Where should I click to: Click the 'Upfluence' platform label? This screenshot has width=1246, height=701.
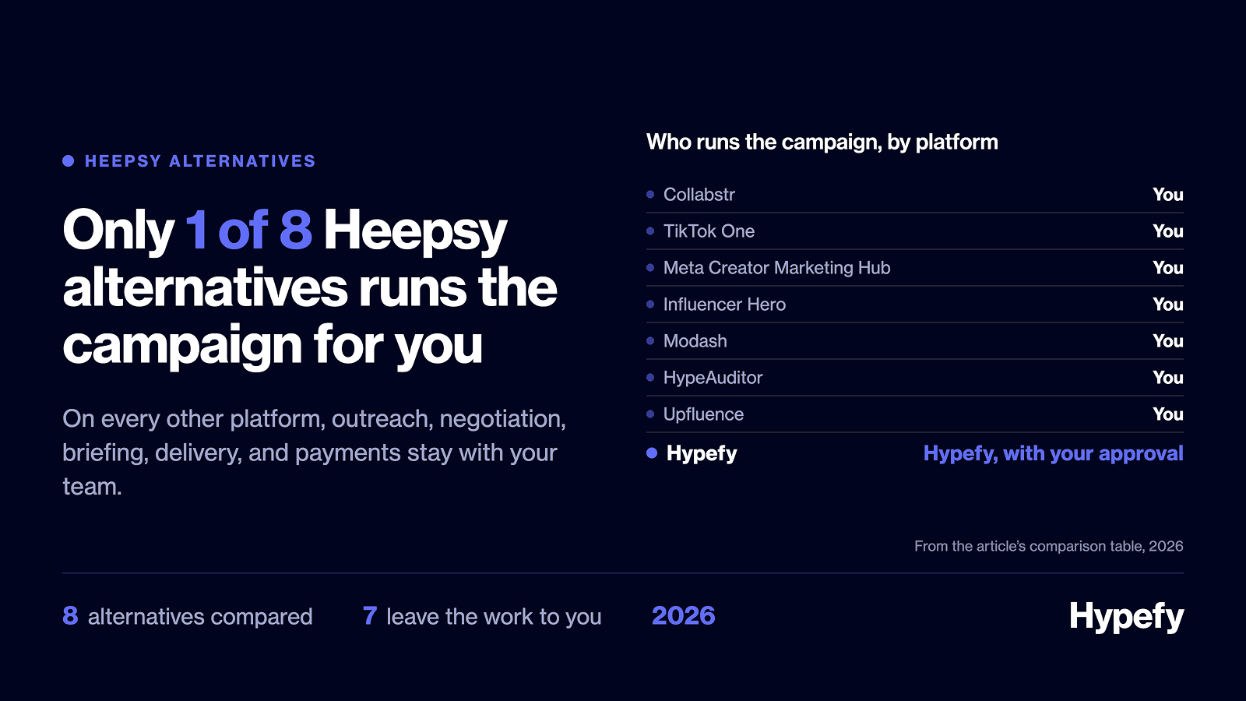(x=703, y=414)
